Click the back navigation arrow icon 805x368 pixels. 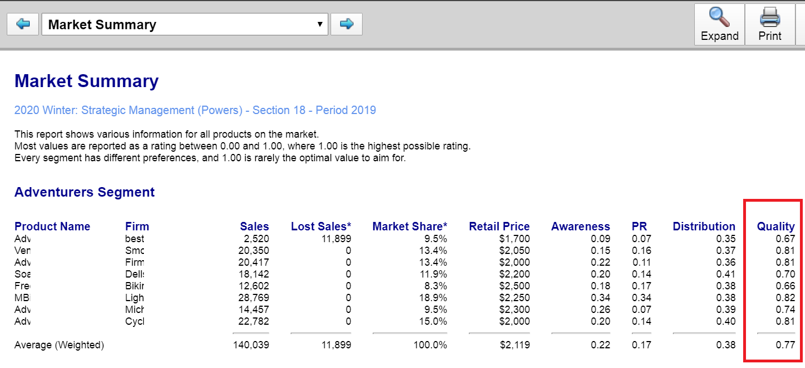[22, 24]
